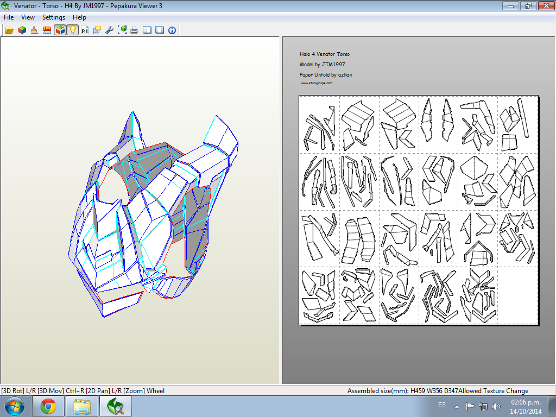Screen dimensions: 556x417
Task: Click the 3D Venator torso model
Action: [x=153, y=214]
